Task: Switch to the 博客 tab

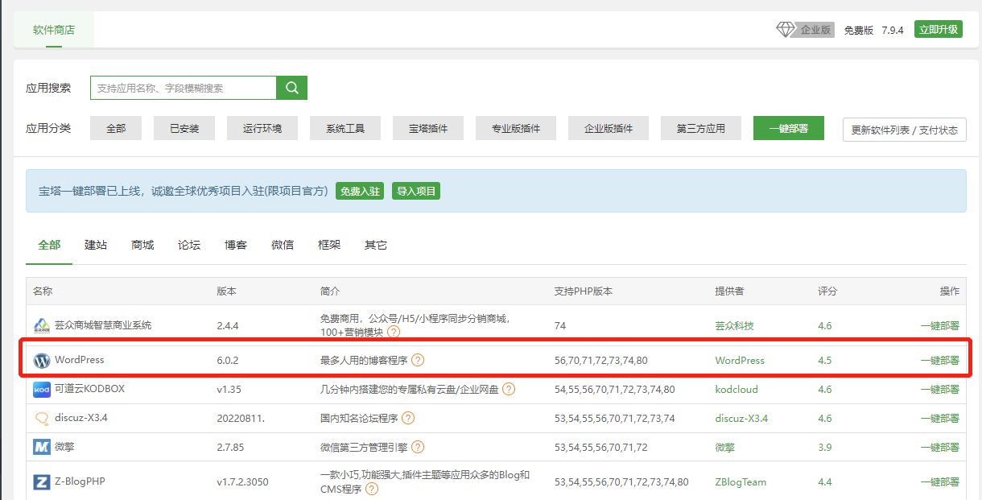Action: tap(236, 245)
